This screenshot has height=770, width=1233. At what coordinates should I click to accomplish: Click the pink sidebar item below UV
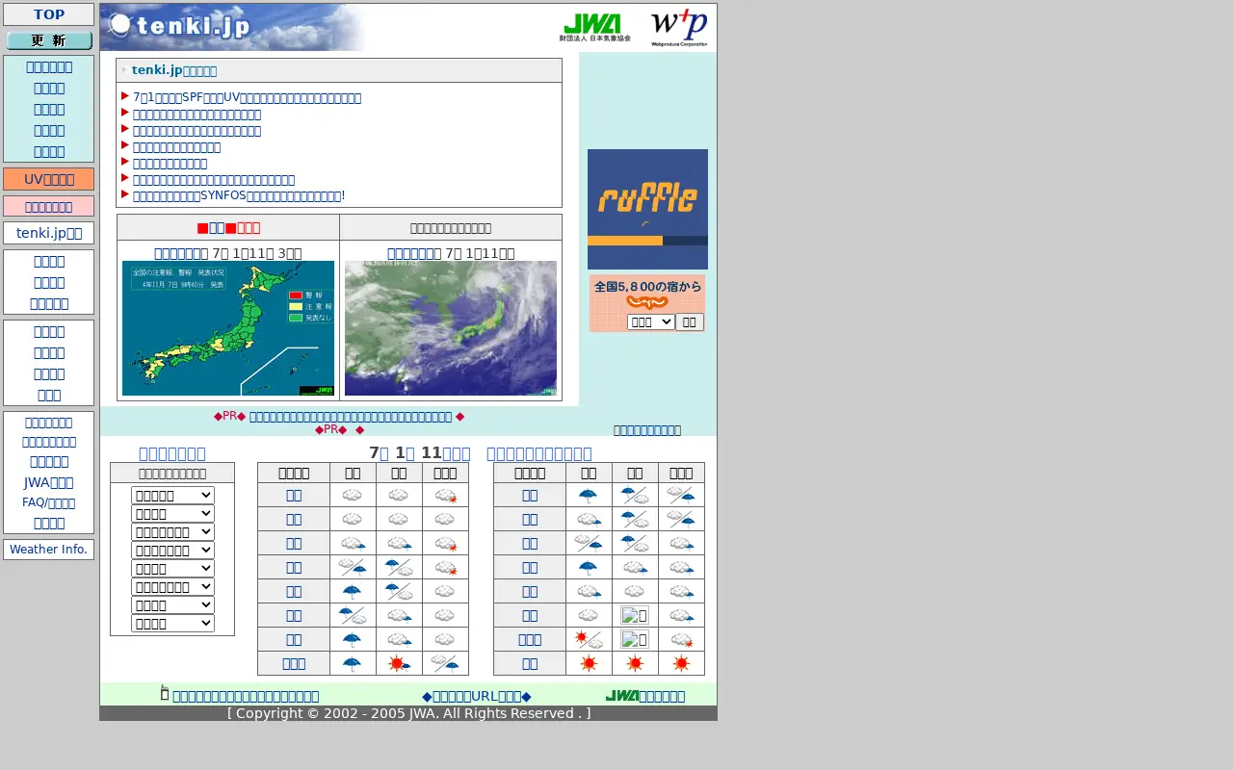tap(49, 206)
